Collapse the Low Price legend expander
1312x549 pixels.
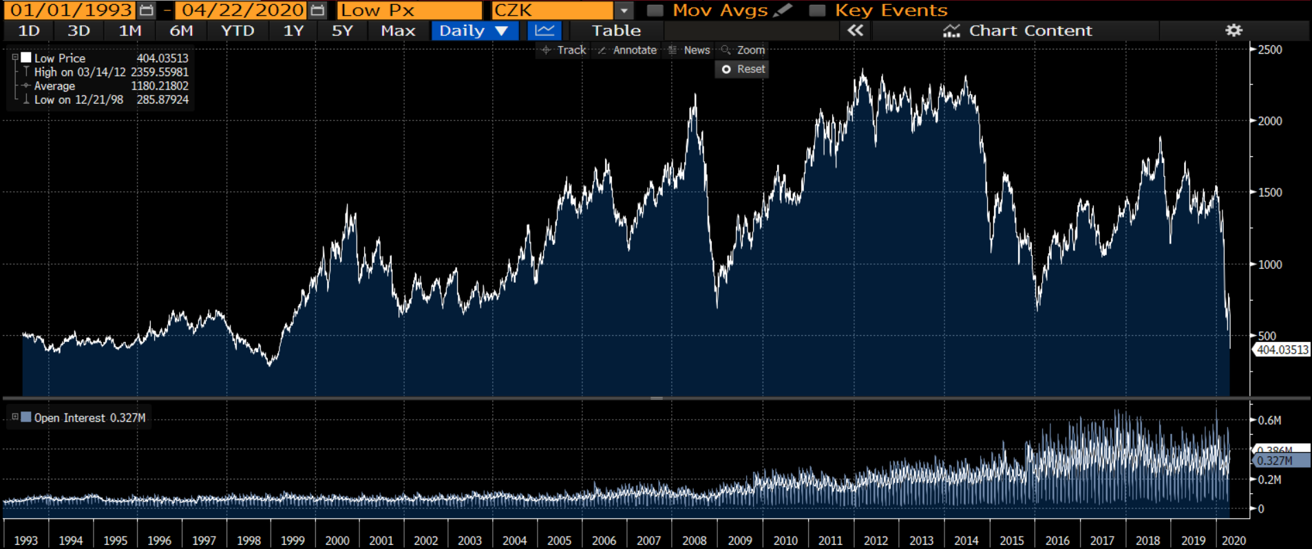[x=15, y=58]
